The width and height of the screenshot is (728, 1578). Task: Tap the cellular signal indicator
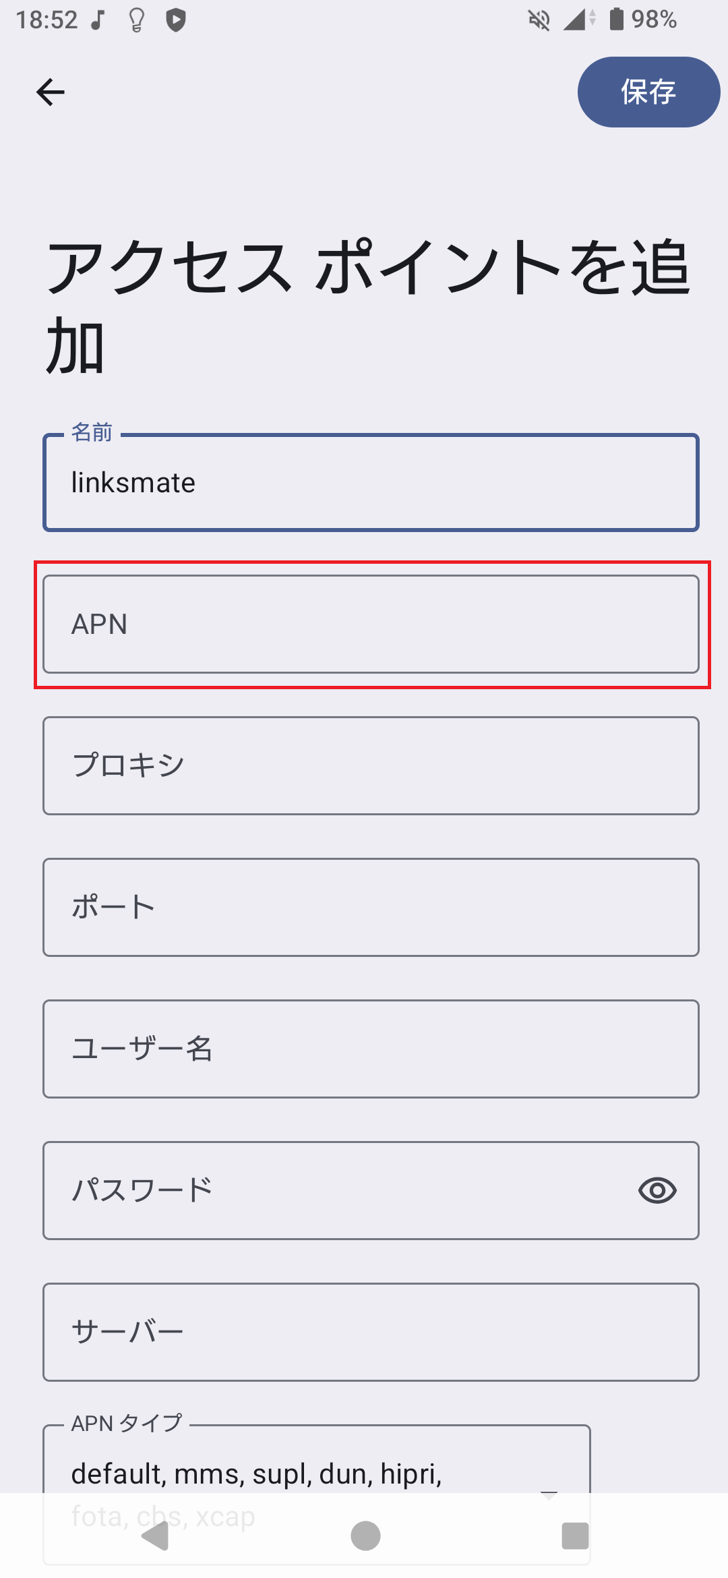point(577,20)
